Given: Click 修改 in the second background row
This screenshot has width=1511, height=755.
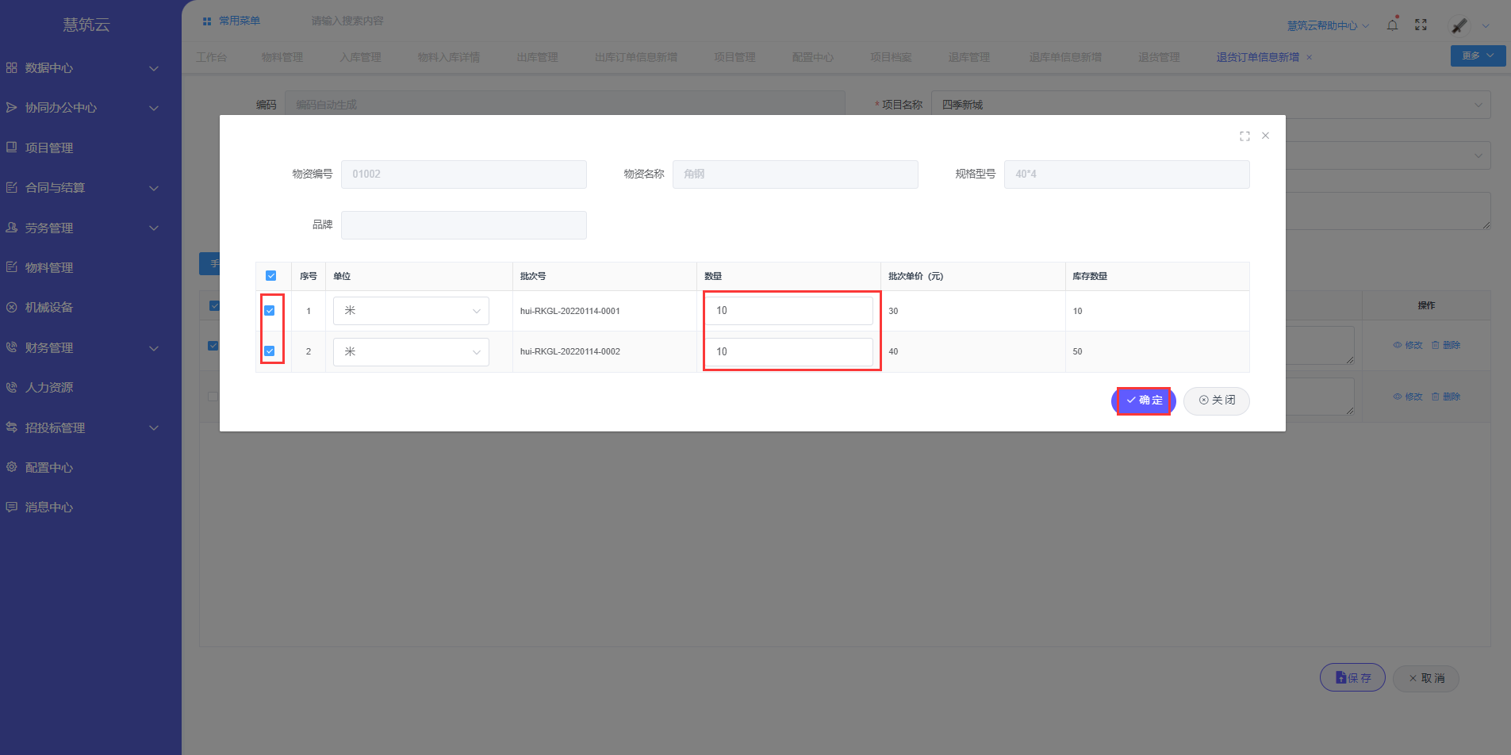Looking at the screenshot, I should 1408,397.
